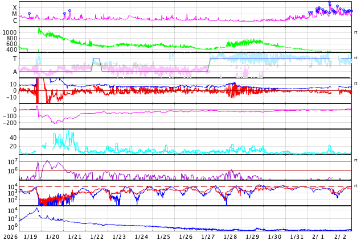Click the 2026 year label
This screenshot has height=241, width=361.
pyautogui.click(x=9, y=236)
